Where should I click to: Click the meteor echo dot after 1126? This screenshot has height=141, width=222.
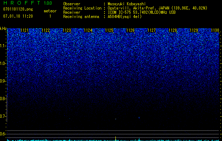[x=139, y=118]
